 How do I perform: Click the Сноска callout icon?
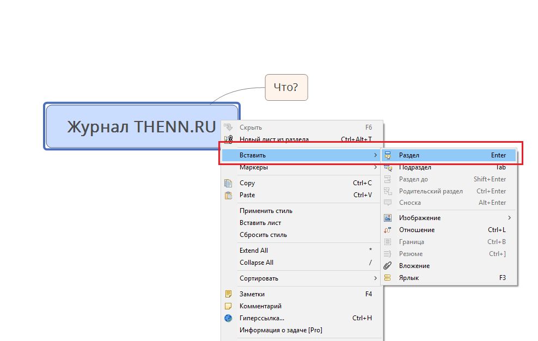click(x=388, y=203)
